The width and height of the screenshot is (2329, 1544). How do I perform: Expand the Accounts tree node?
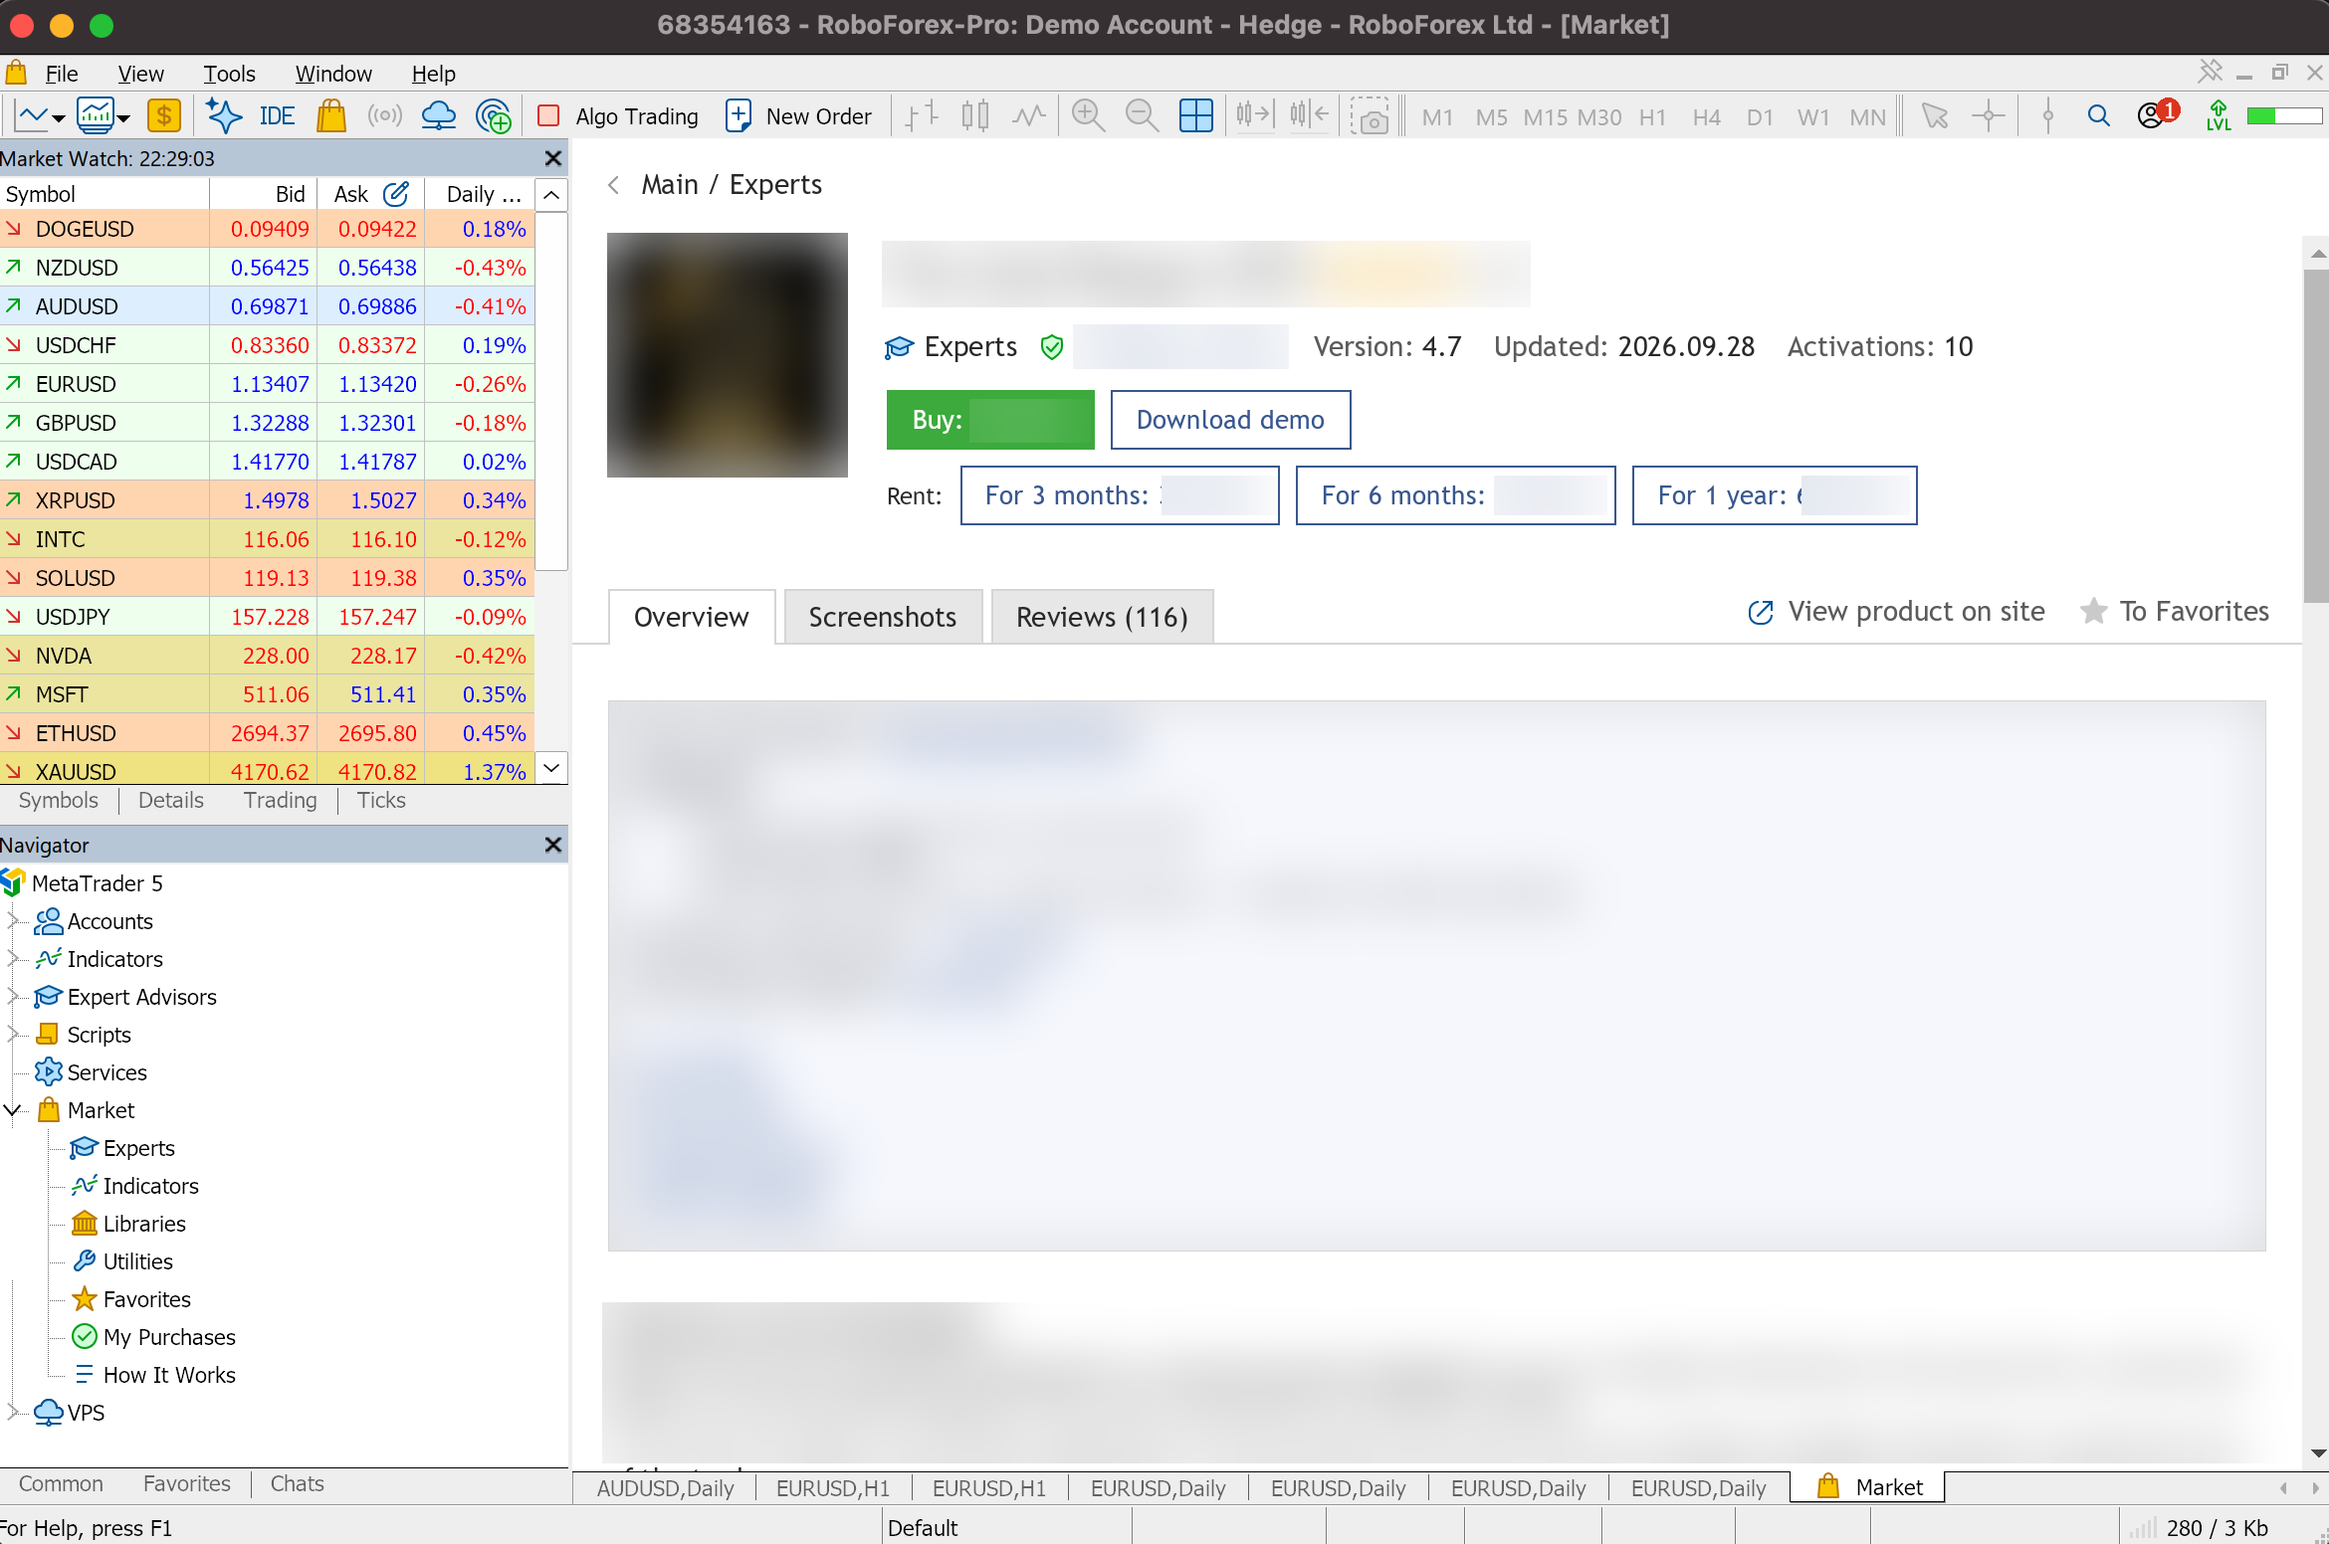[13, 921]
